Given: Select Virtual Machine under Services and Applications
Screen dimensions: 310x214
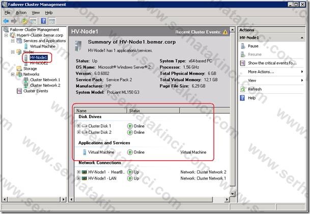Looking at the screenshot, I should pos(43,46).
